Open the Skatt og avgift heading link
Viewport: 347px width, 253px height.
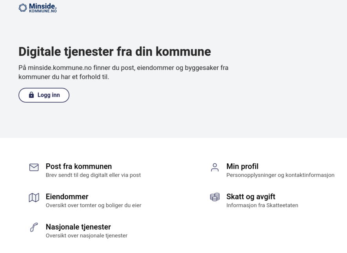pos(251,197)
